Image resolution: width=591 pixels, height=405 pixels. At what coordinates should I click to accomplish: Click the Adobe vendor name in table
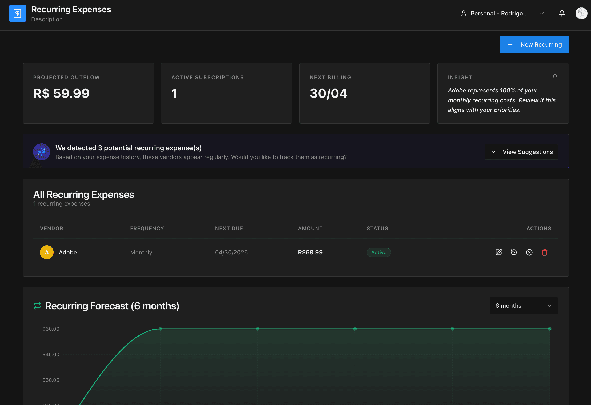coord(68,252)
